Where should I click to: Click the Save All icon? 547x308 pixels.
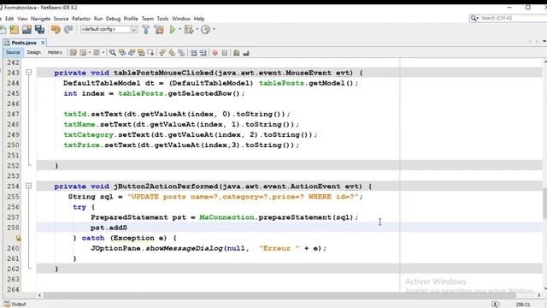(x=39, y=30)
